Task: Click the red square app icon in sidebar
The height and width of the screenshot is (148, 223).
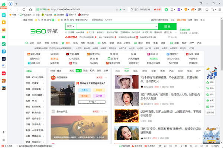Action: click(x=4, y=73)
